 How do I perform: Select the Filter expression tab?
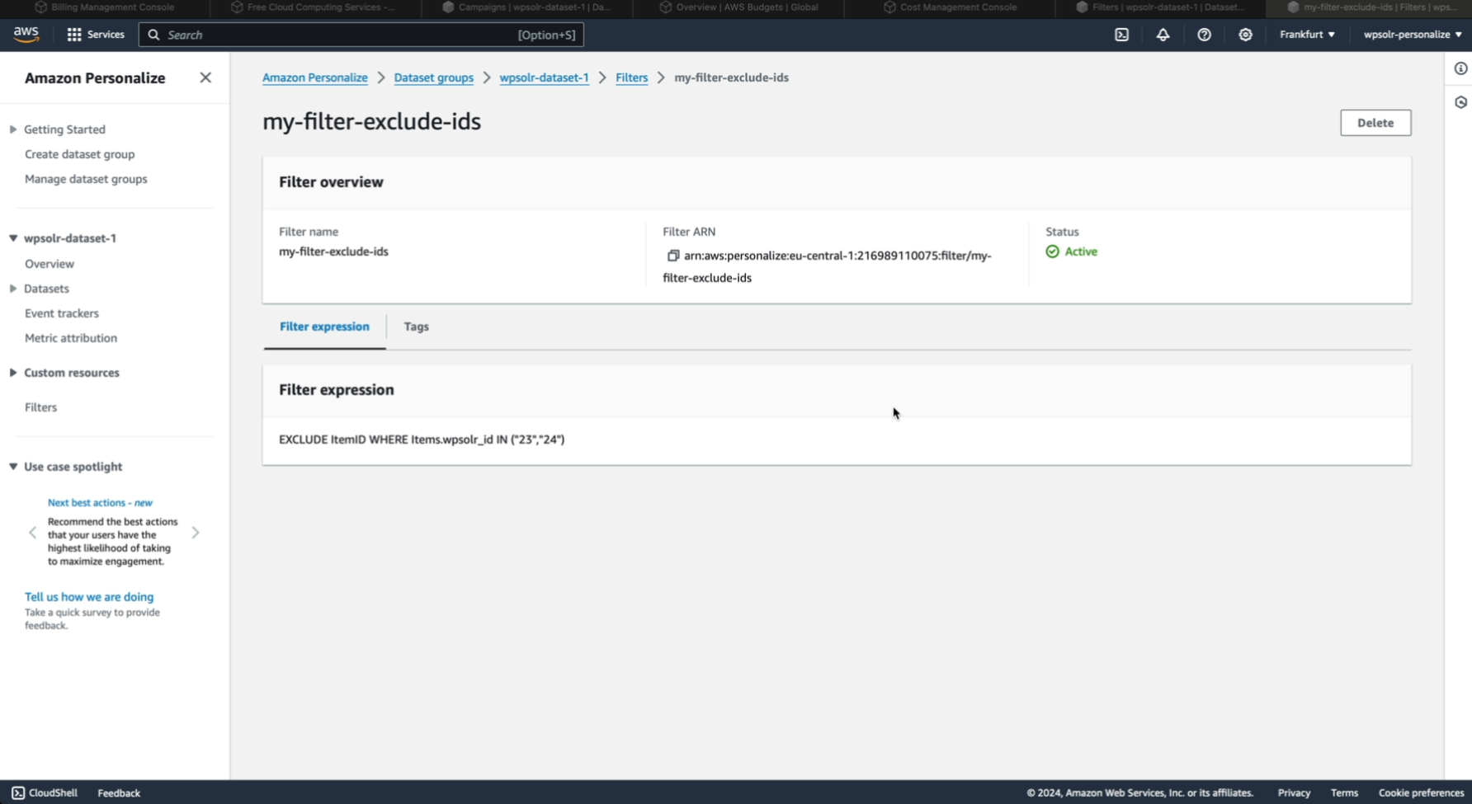point(324,327)
